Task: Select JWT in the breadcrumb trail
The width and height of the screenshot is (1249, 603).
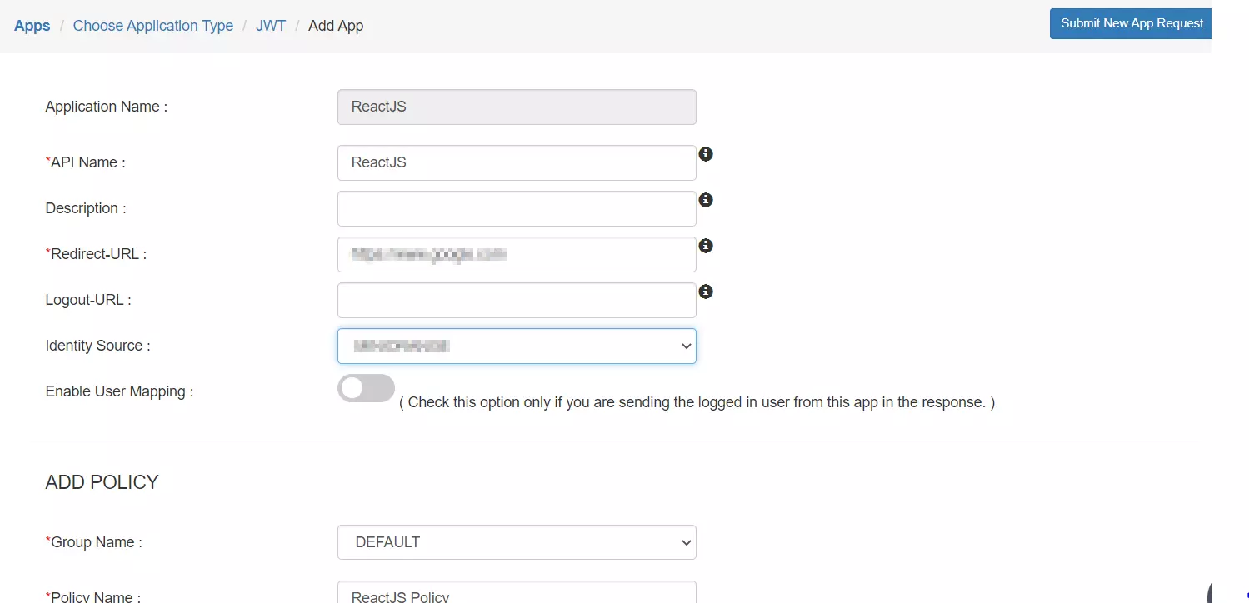Action: [271, 25]
